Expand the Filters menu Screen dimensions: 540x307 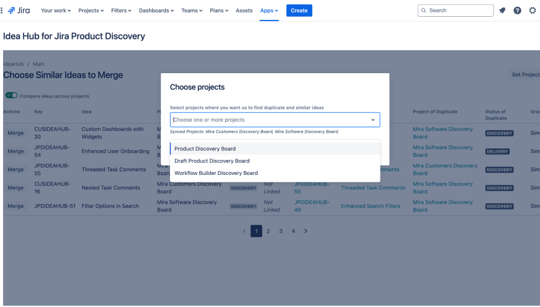121,11
